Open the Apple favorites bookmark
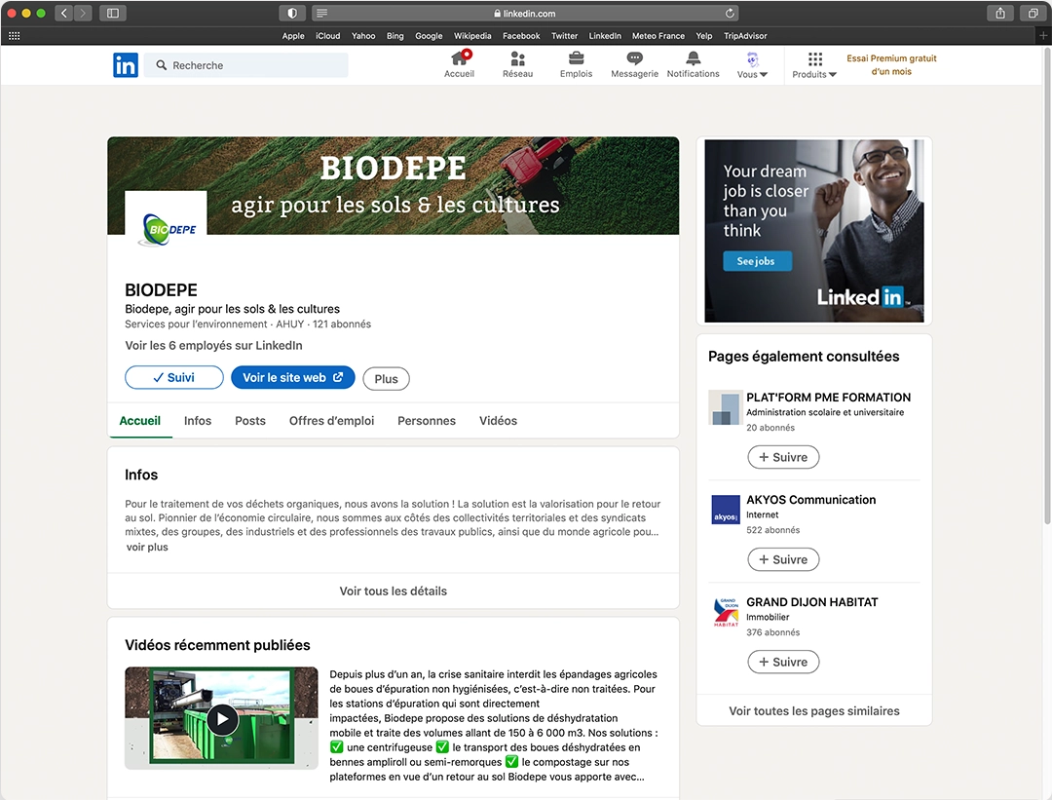This screenshot has width=1052, height=800. pos(293,36)
